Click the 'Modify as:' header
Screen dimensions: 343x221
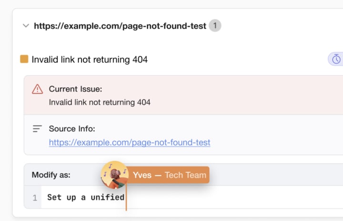(51, 175)
